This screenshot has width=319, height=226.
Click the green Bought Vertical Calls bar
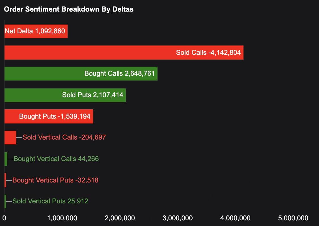pyautogui.click(x=6, y=159)
